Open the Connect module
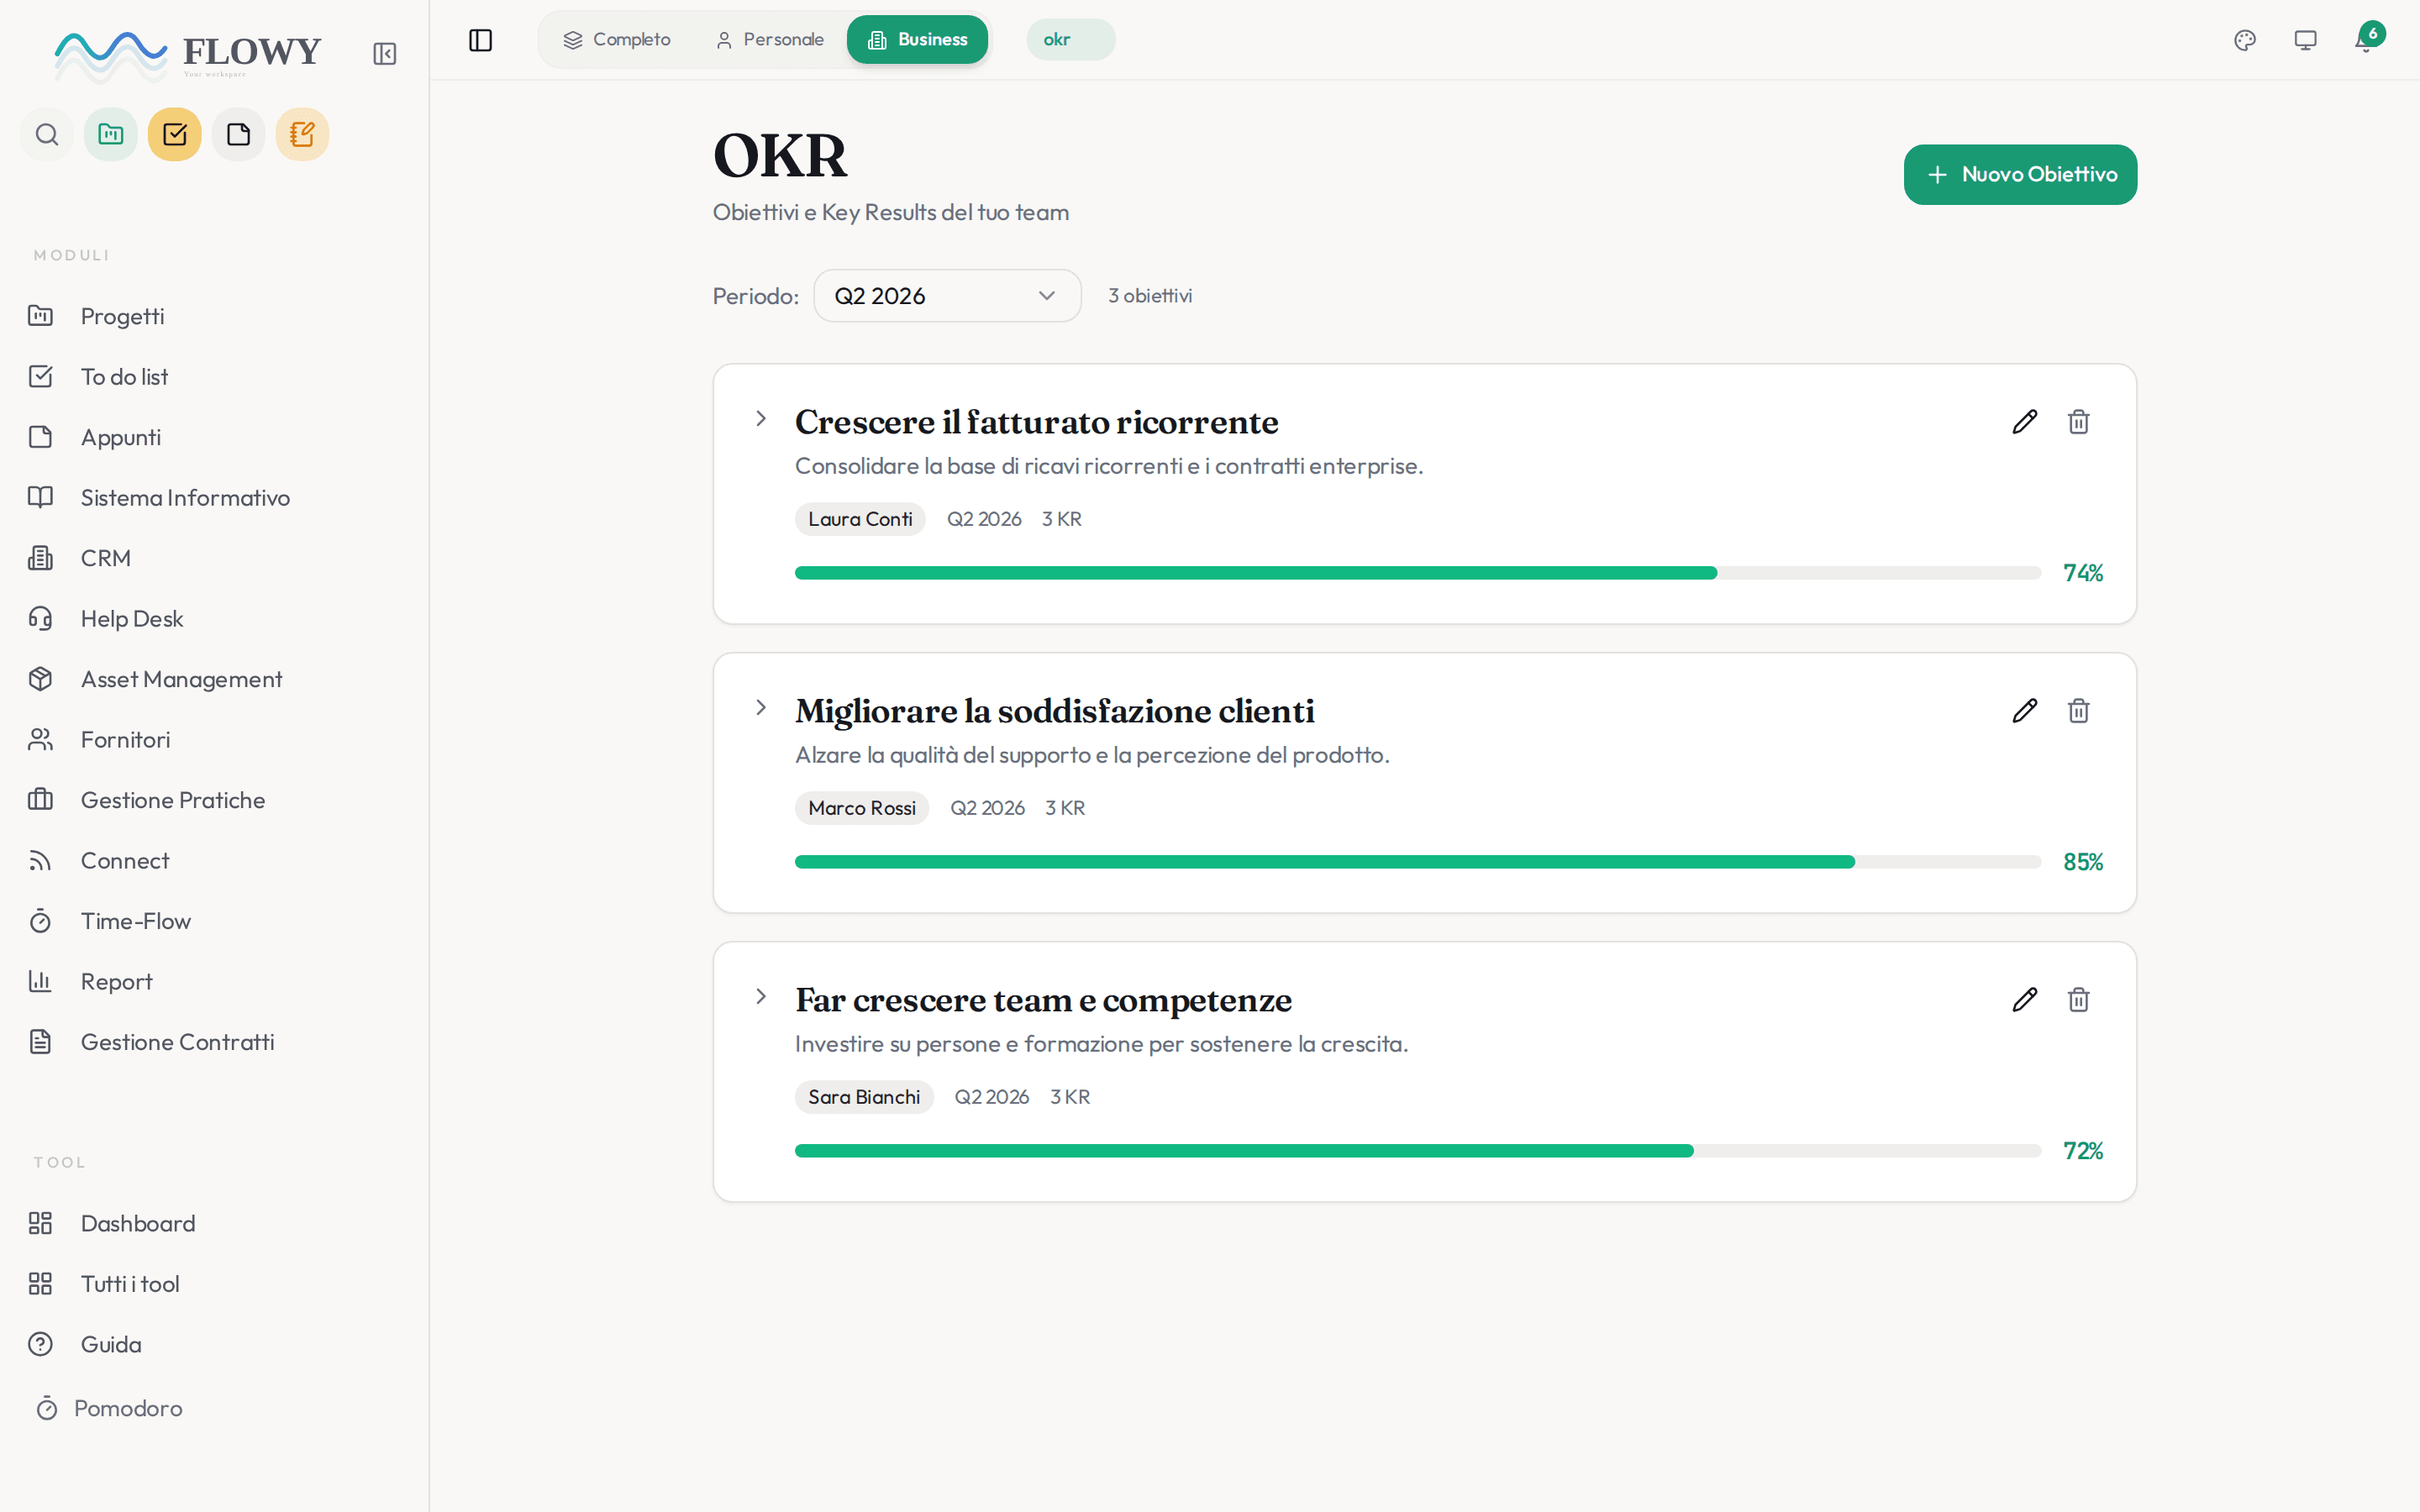The height and width of the screenshot is (1512, 2420). tap(214, 861)
